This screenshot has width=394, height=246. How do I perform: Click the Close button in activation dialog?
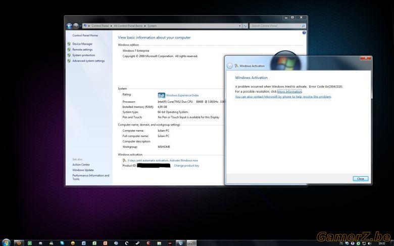(x=361, y=179)
